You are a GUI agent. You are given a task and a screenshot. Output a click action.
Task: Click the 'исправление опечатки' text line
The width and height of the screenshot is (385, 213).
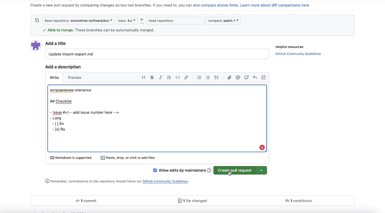click(x=70, y=90)
